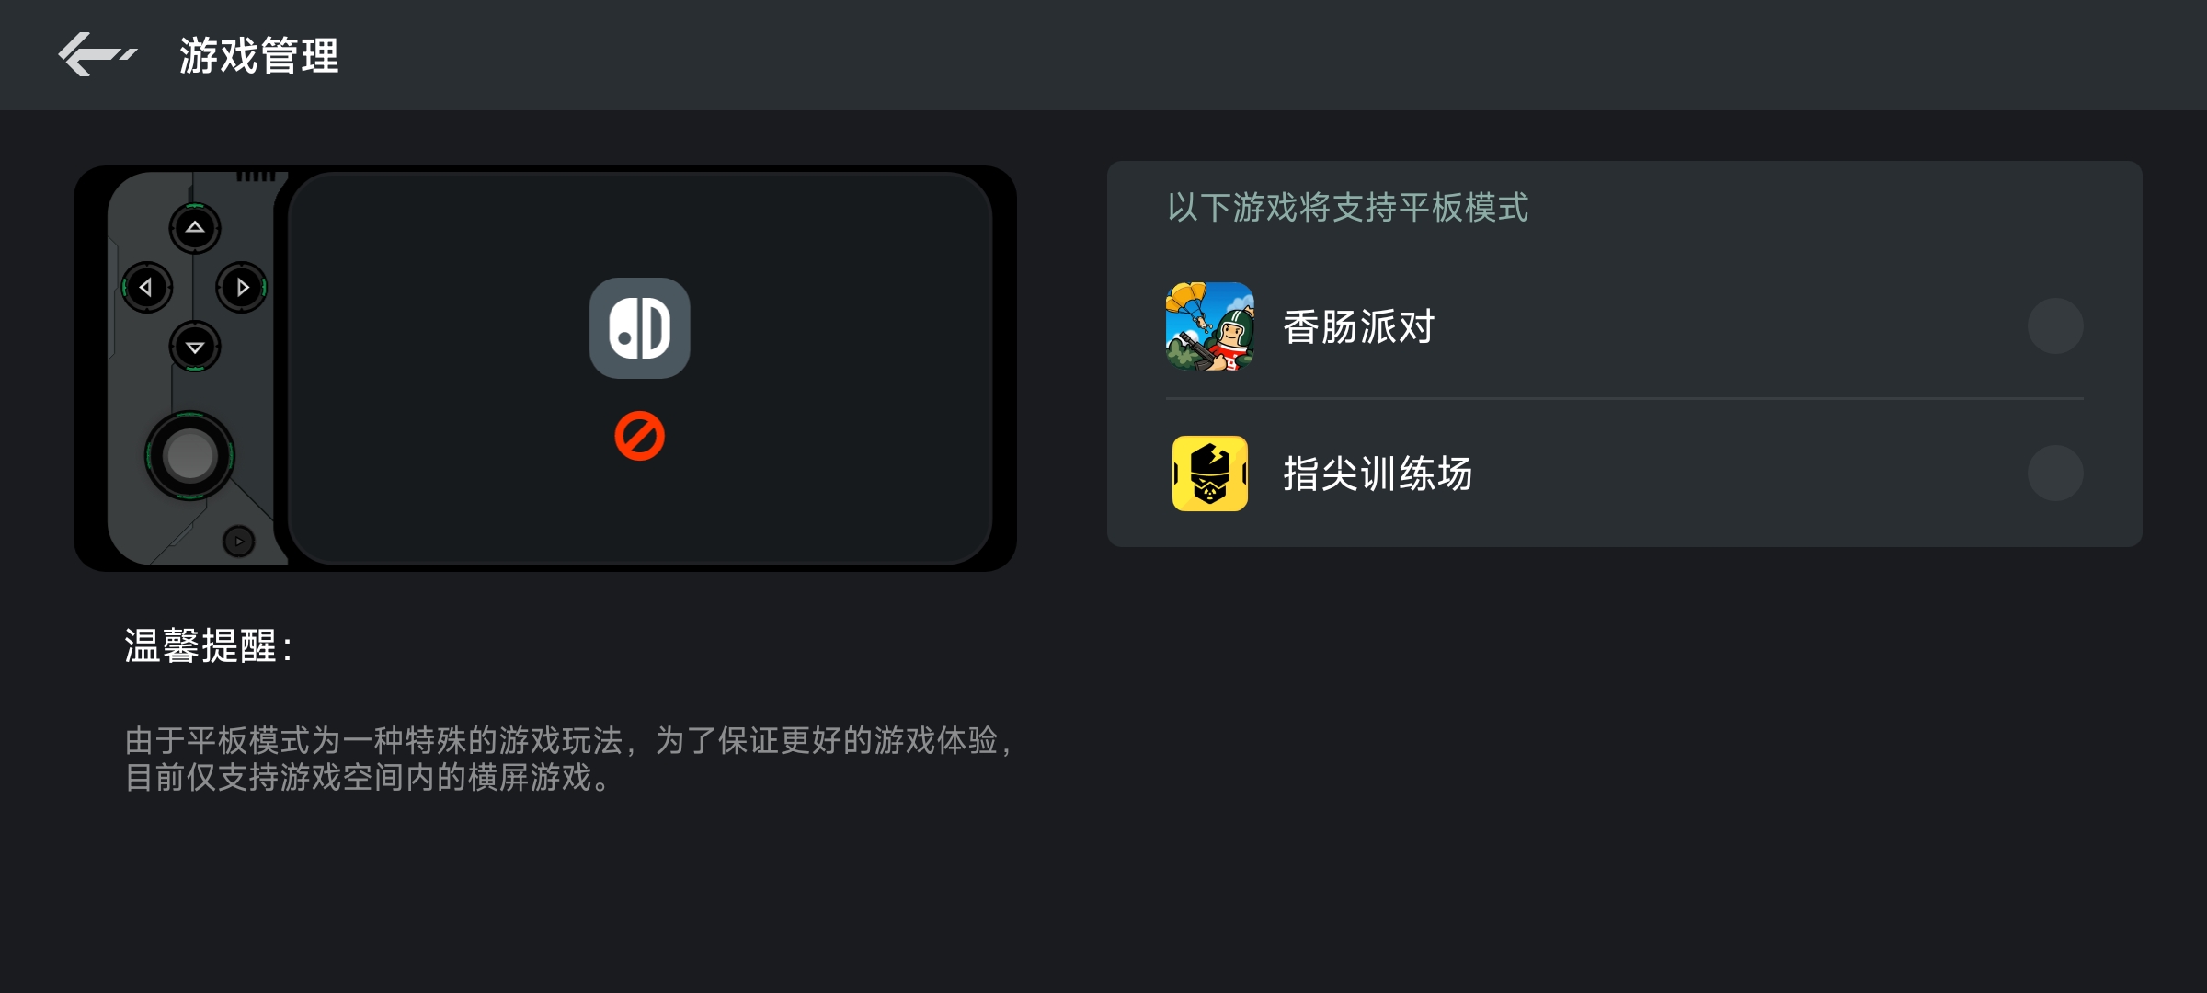This screenshot has width=2207, height=993.
Task: Click the red prohibited symbol
Action: pos(640,436)
